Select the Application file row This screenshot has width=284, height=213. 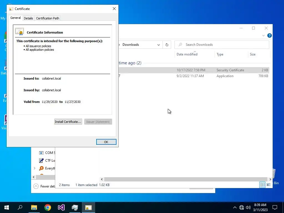pos(194,76)
